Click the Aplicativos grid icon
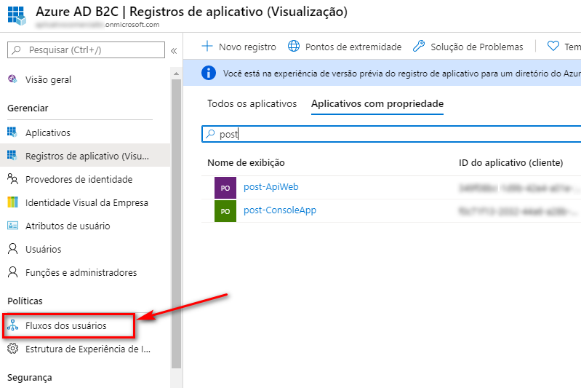This screenshot has height=388, width=581. [x=12, y=132]
